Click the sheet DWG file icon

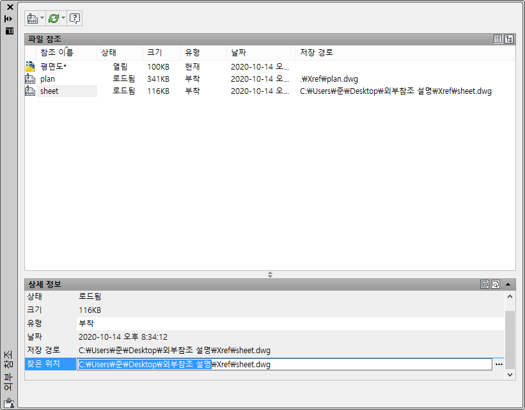pyautogui.click(x=30, y=91)
